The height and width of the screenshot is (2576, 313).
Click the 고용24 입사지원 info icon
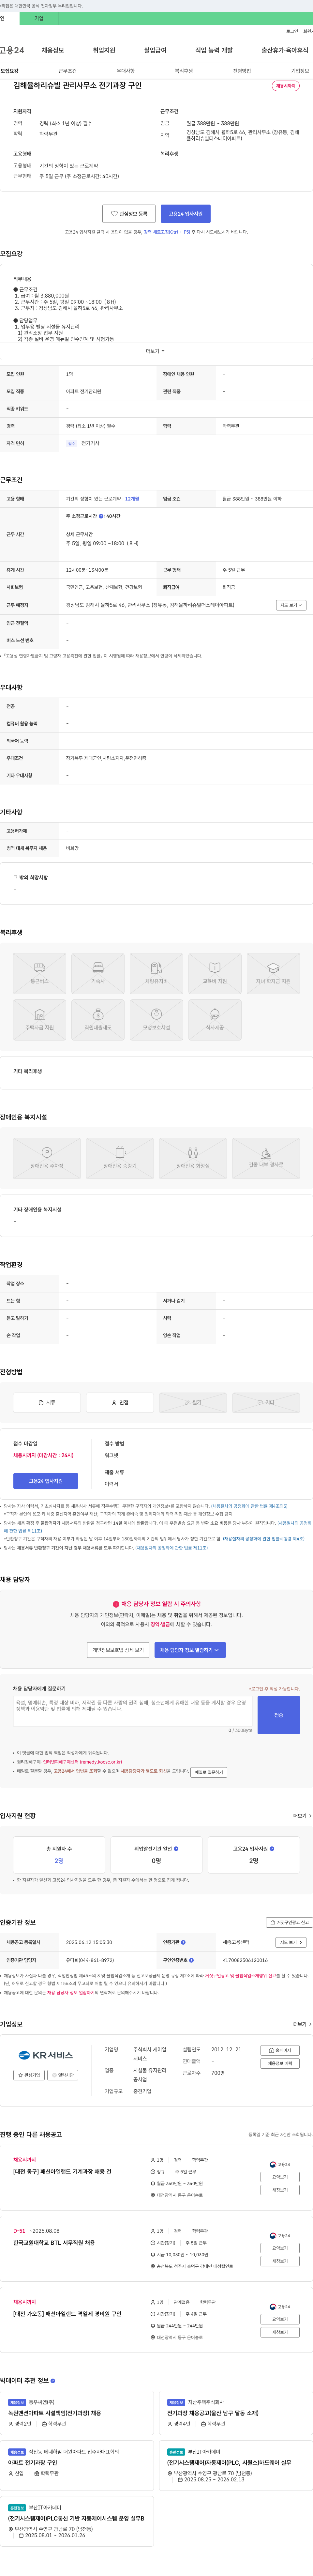(x=272, y=1849)
